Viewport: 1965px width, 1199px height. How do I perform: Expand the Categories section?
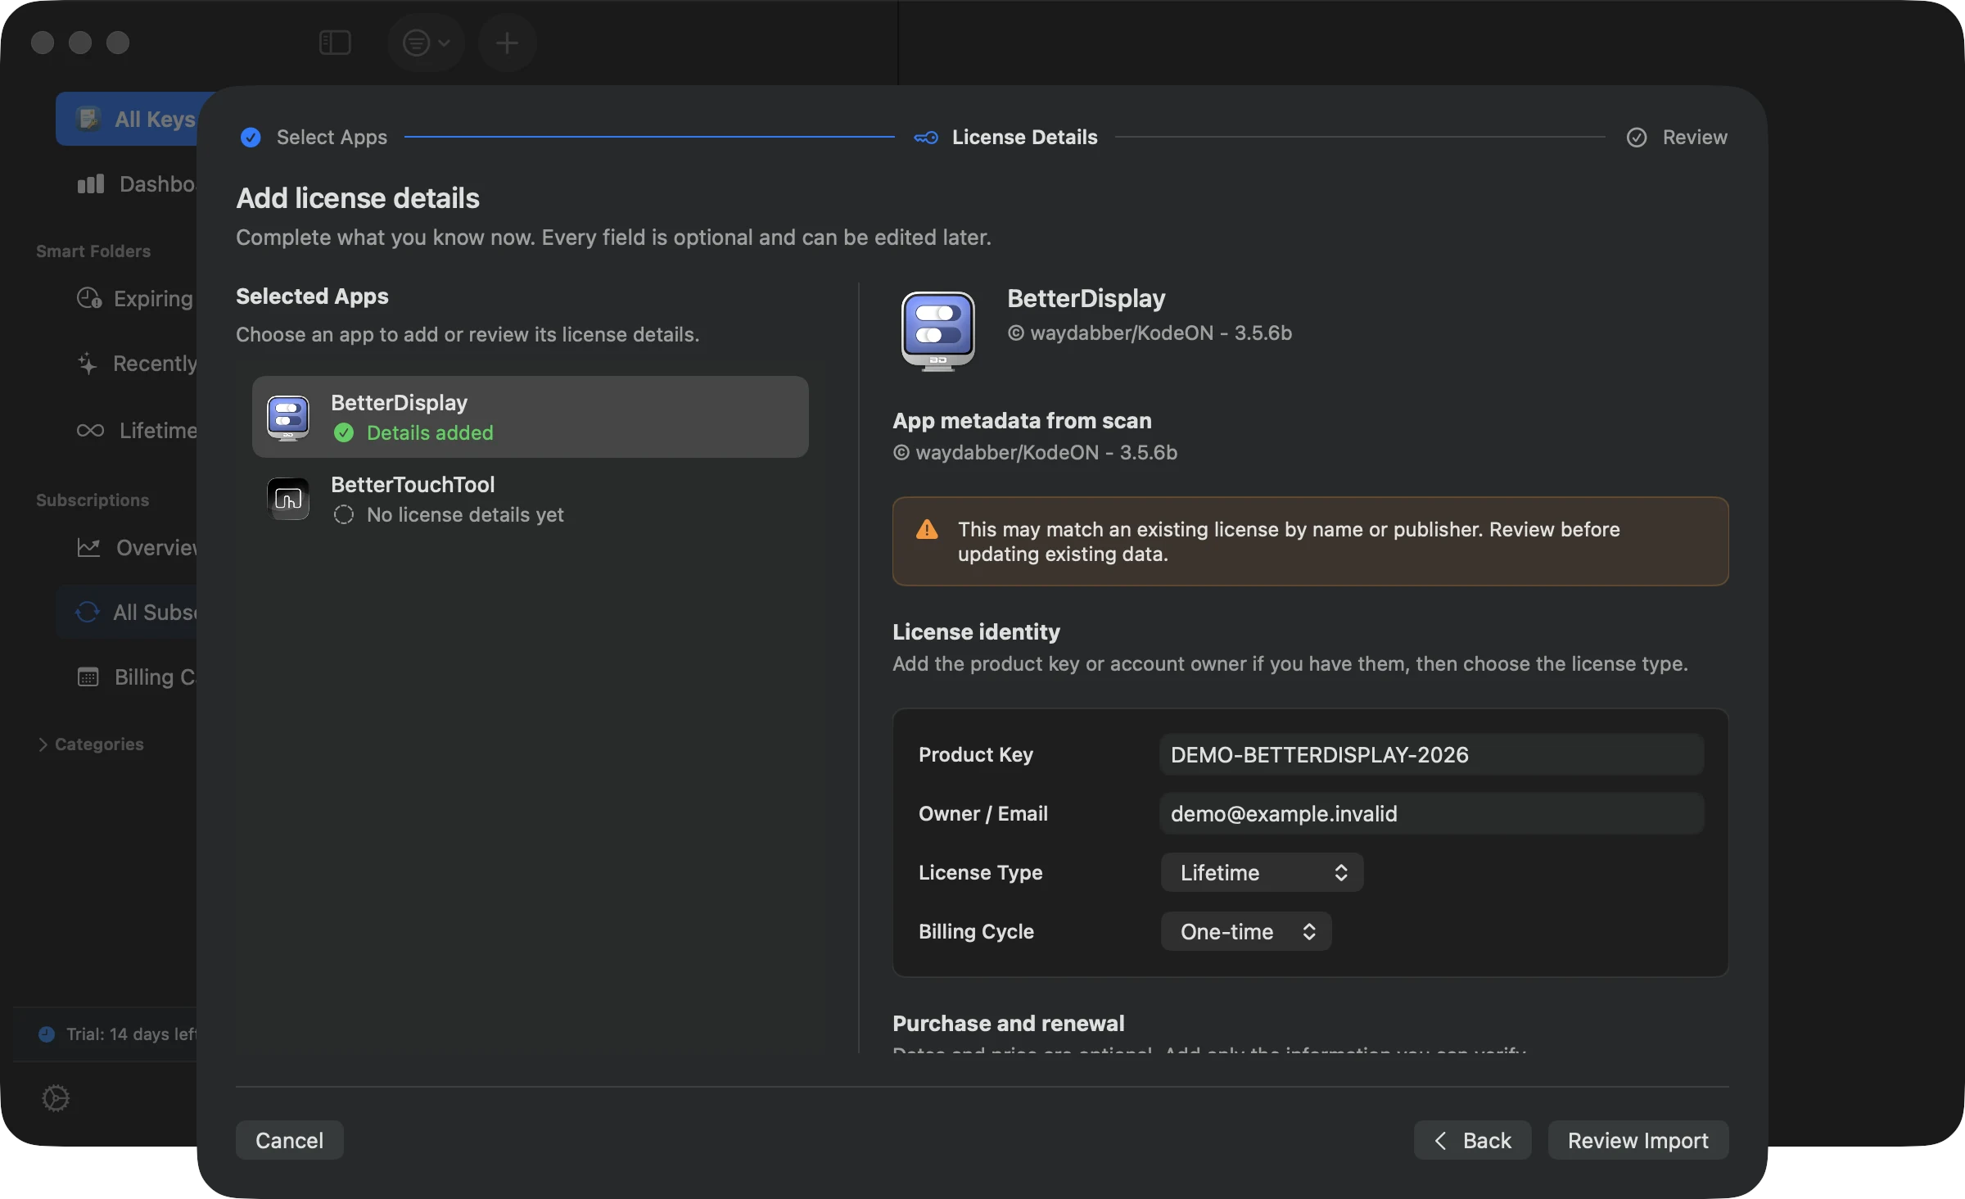click(x=90, y=744)
